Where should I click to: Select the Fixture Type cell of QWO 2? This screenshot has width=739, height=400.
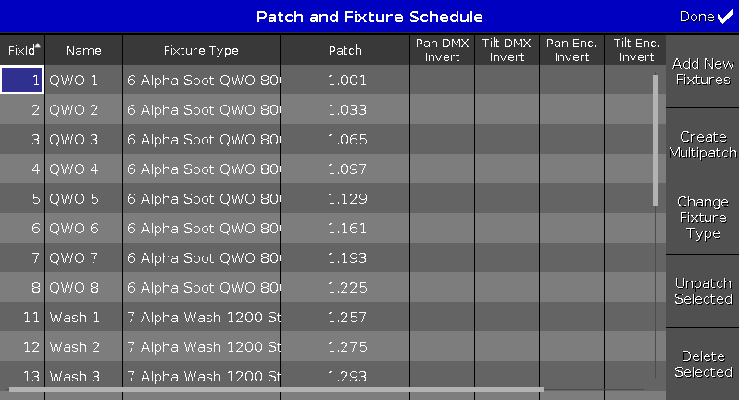click(201, 110)
